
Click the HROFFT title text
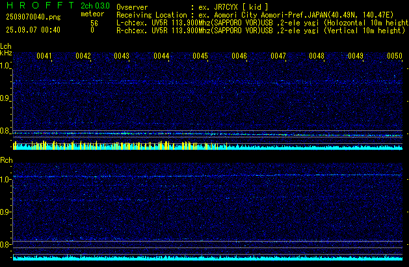(40, 5)
